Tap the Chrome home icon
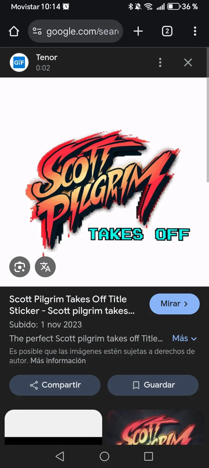The height and width of the screenshot is (468, 209). [14, 31]
